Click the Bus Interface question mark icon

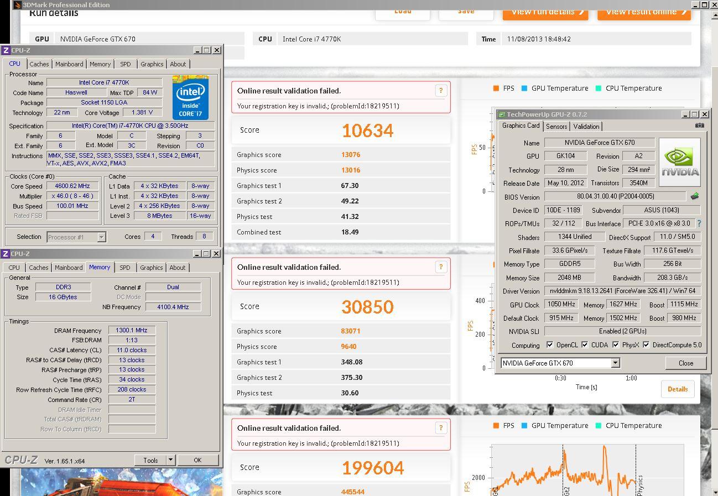[699, 223]
